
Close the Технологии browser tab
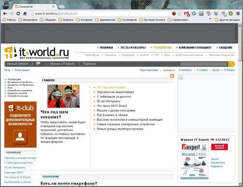coord(53,7)
